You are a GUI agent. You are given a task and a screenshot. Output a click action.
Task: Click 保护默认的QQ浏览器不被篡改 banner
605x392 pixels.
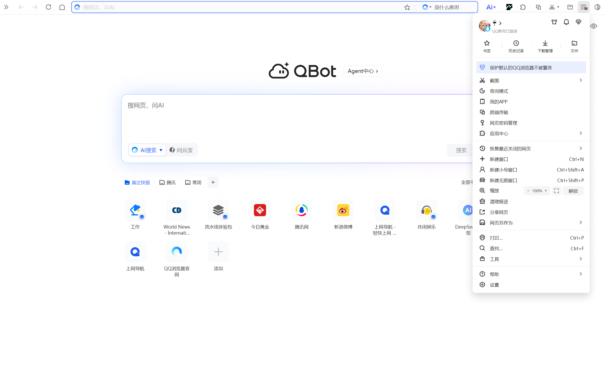531,67
